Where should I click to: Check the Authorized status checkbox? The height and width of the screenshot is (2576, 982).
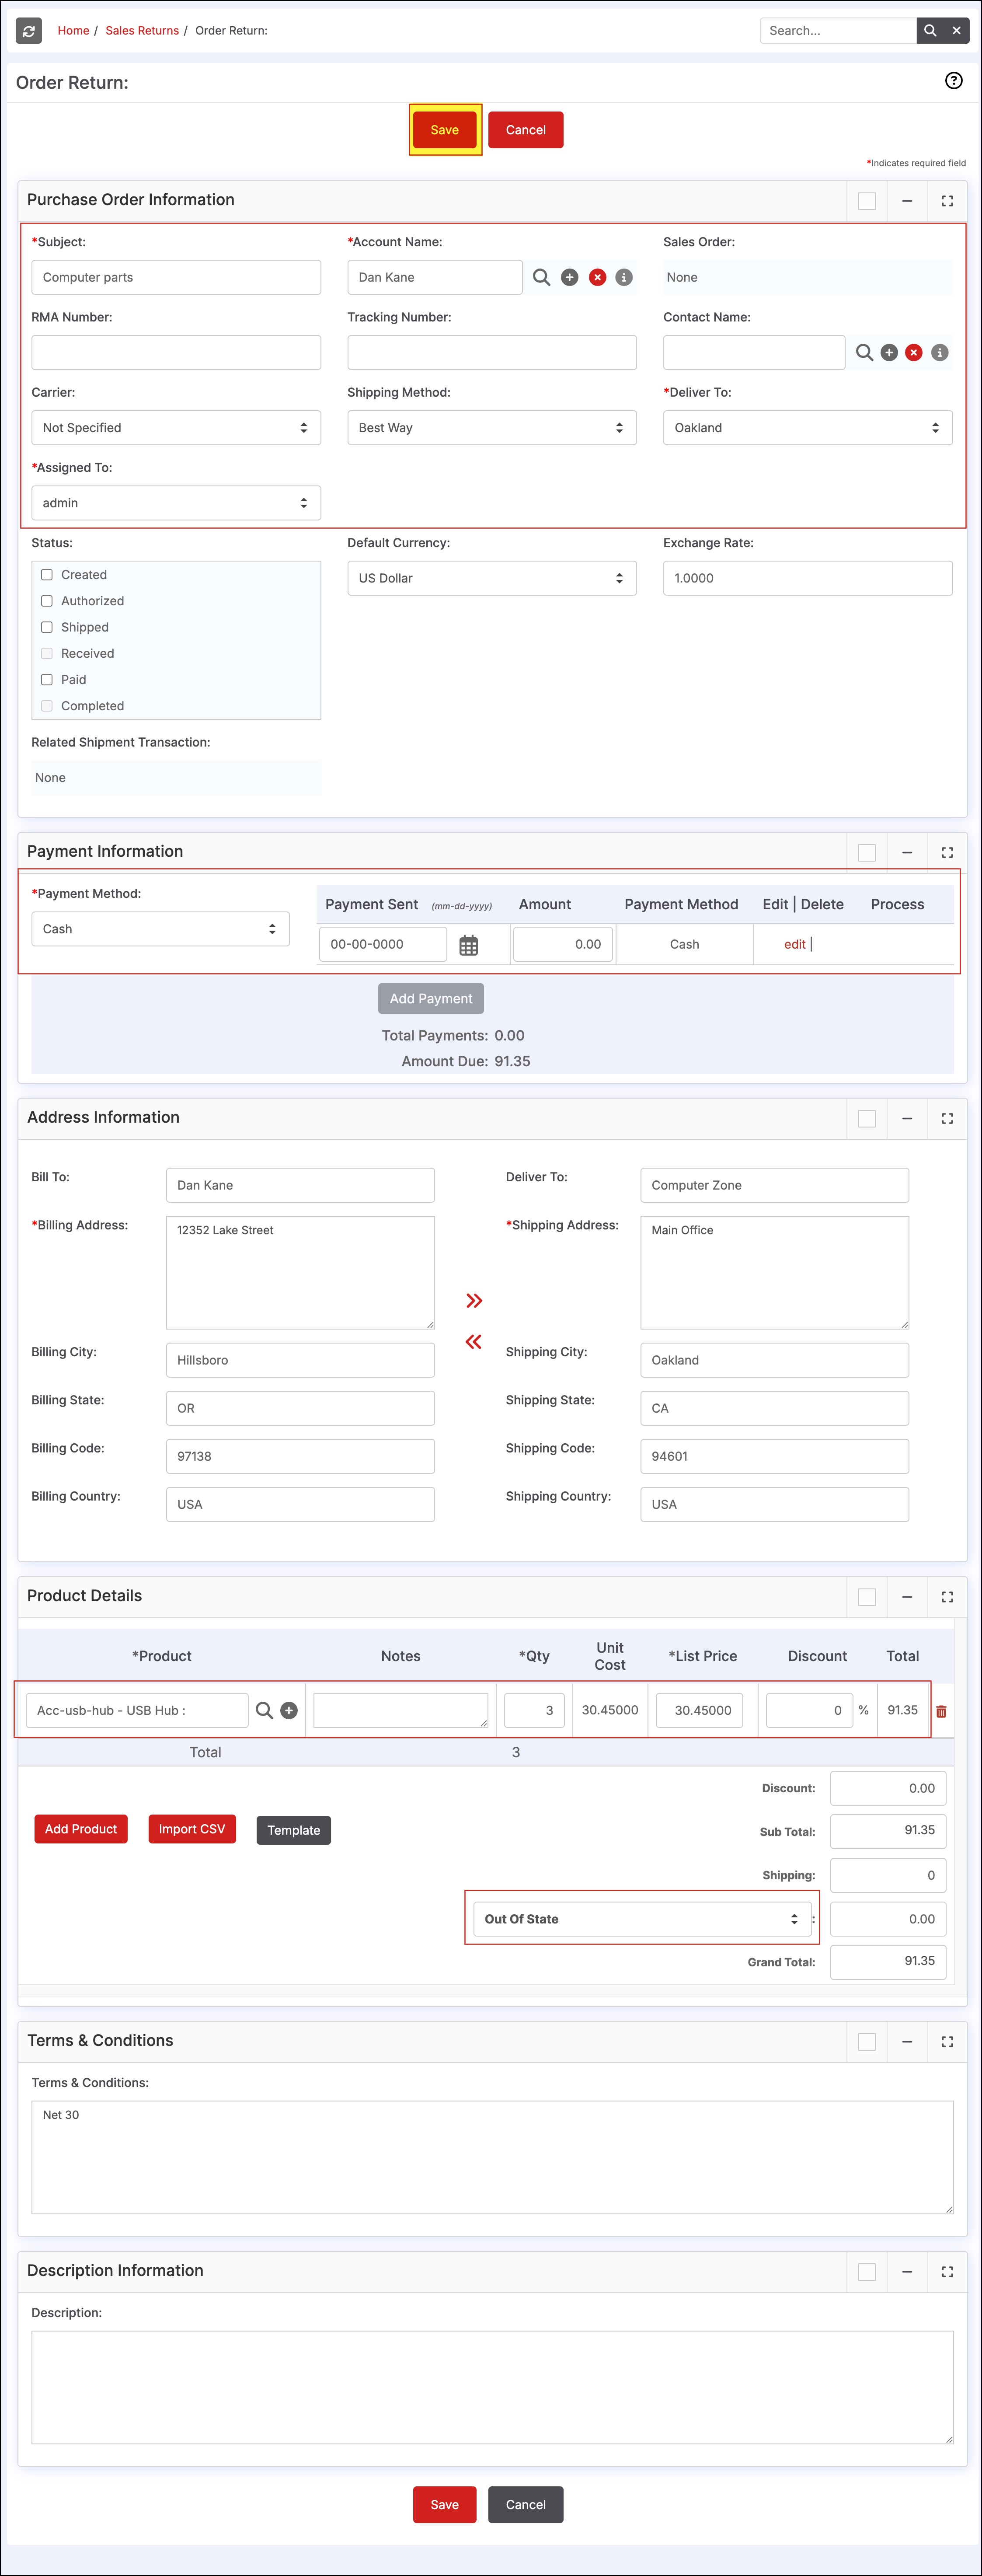pyautogui.click(x=47, y=601)
